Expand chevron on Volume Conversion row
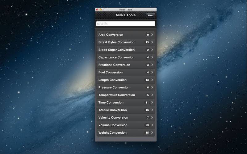 pos(152,125)
